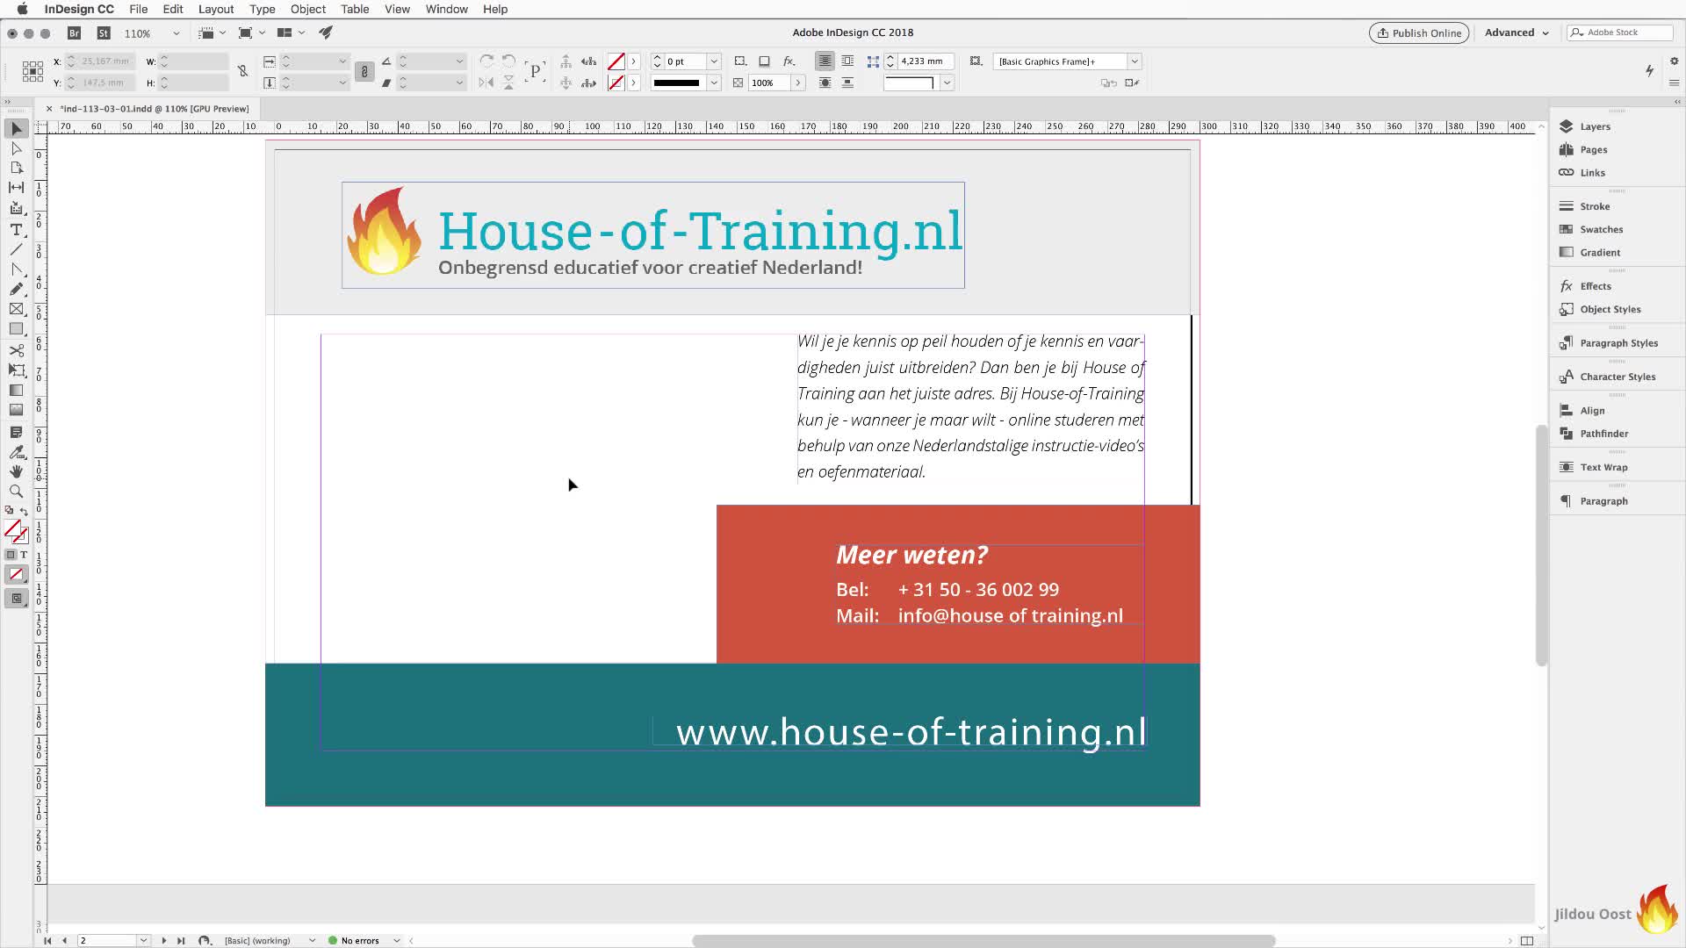Click the Swap Fill and Stroke arrow

(x=25, y=511)
